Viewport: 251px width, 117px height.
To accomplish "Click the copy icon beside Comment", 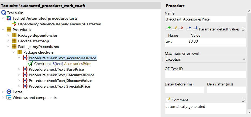I will point(243,100).
